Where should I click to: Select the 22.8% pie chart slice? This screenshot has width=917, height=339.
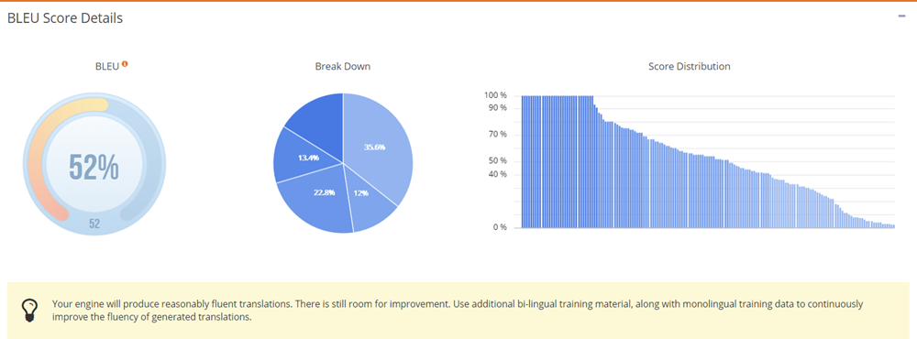(x=319, y=199)
